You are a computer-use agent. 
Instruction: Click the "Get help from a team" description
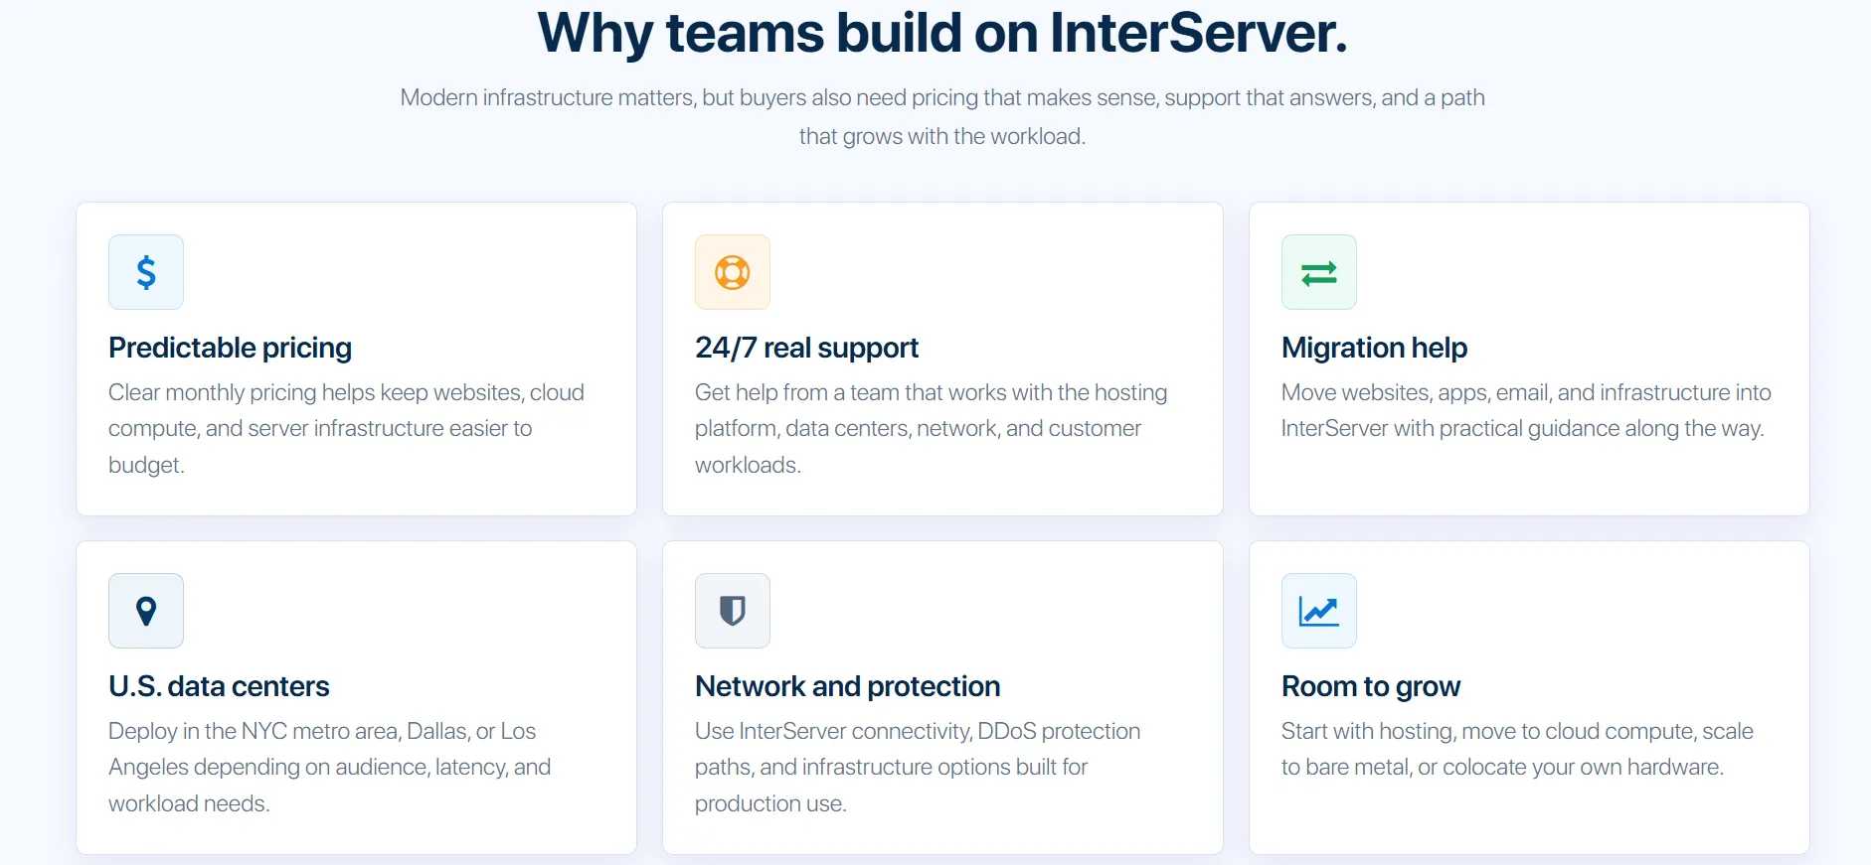coord(932,428)
